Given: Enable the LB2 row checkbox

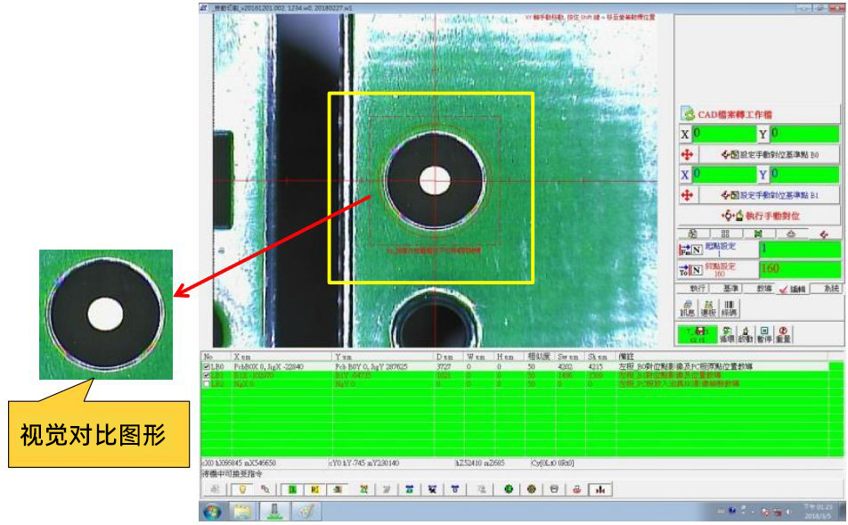Looking at the screenshot, I should click(208, 382).
